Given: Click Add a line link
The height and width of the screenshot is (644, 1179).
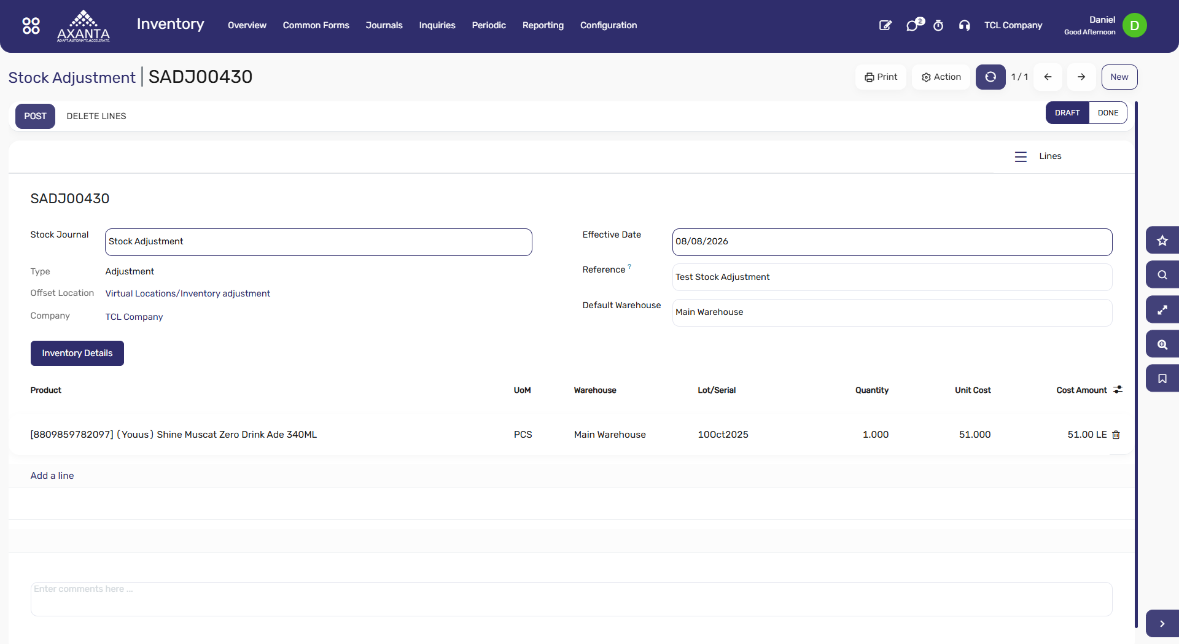Looking at the screenshot, I should (x=52, y=475).
